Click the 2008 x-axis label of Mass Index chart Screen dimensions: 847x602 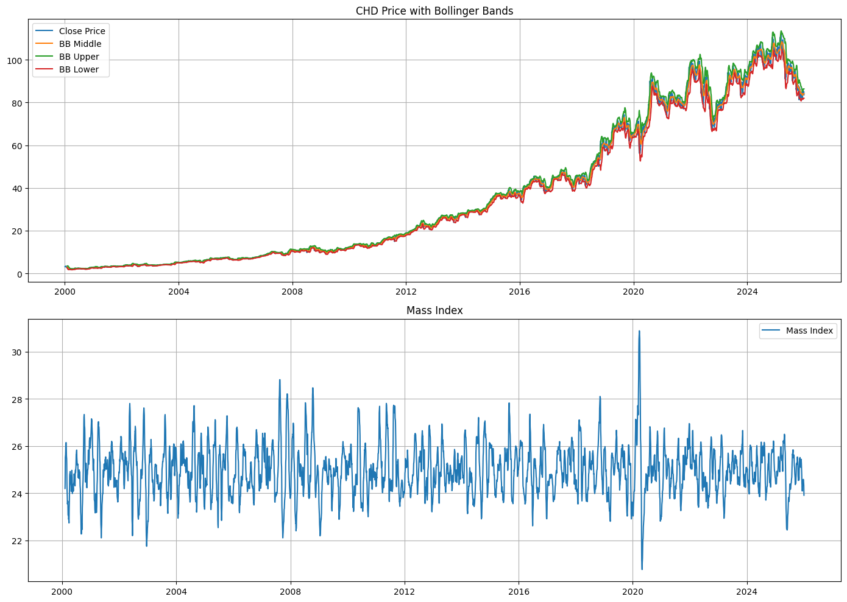point(291,591)
